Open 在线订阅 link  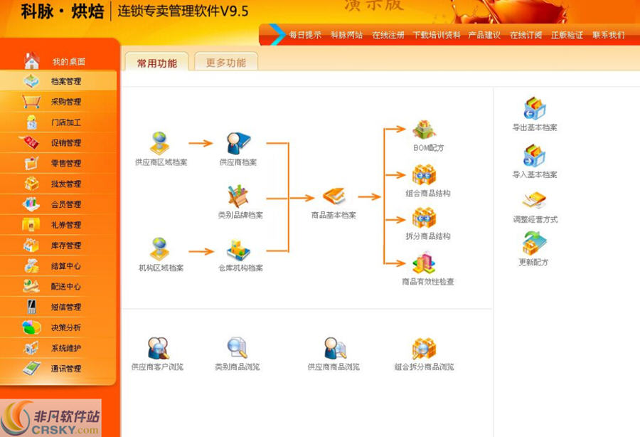click(x=526, y=35)
